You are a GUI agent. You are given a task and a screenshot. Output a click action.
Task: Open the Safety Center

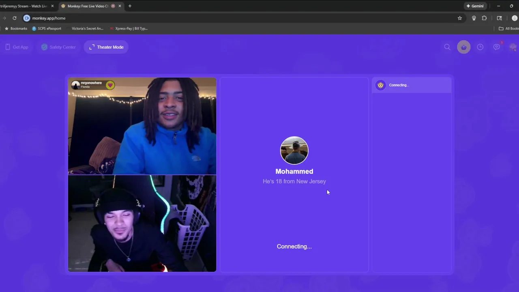coord(58,47)
